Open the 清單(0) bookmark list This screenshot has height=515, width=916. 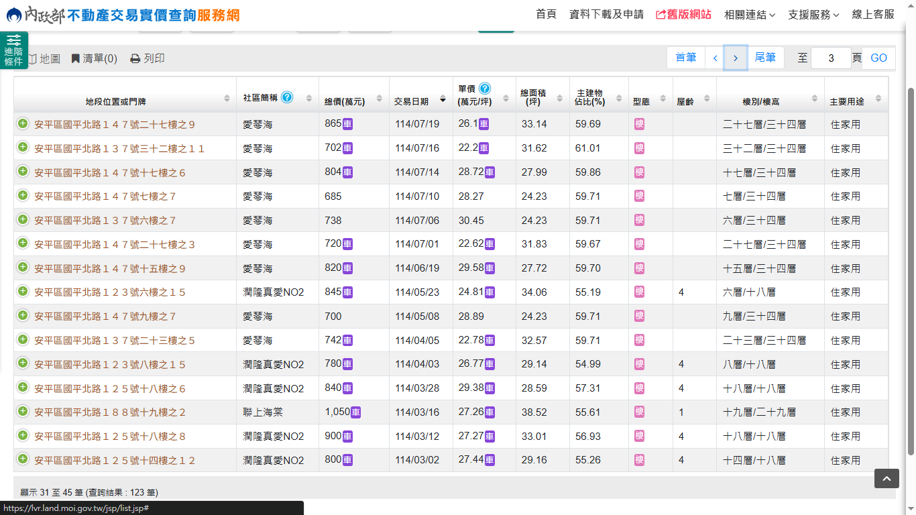click(76, 59)
